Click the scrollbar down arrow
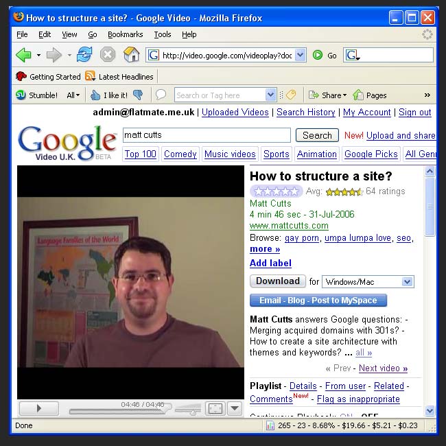Image resolution: width=446 pixels, height=446 pixels. (430, 410)
